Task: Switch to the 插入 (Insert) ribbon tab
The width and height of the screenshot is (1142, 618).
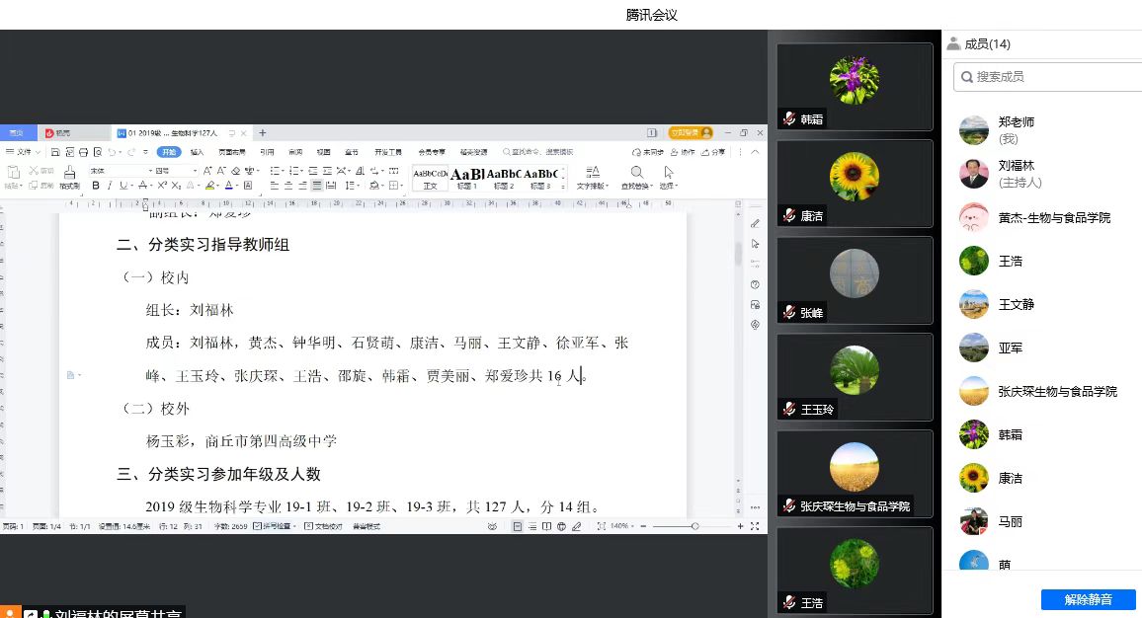Action: pyautogui.click(x=197, y=152)
